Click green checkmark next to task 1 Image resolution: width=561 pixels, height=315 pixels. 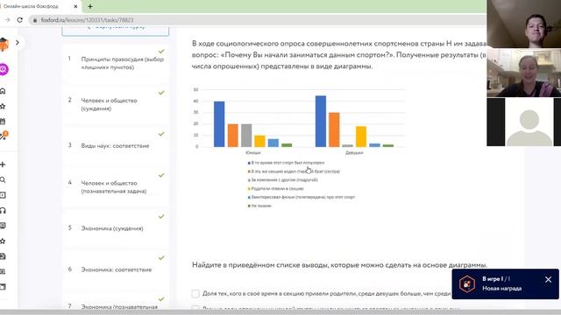pyautogui.click(x=161, y=52)
